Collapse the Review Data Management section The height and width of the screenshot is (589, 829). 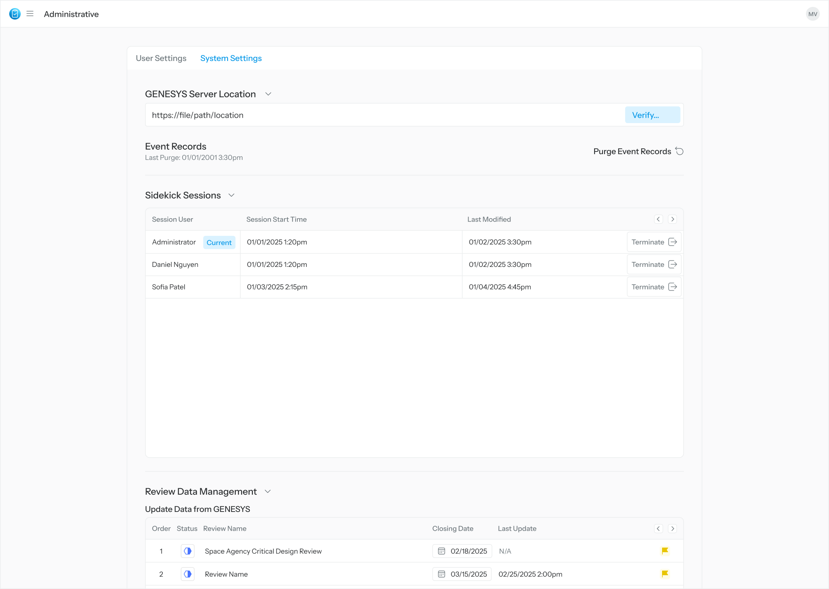pyautogui.click(x=268, y=492)
